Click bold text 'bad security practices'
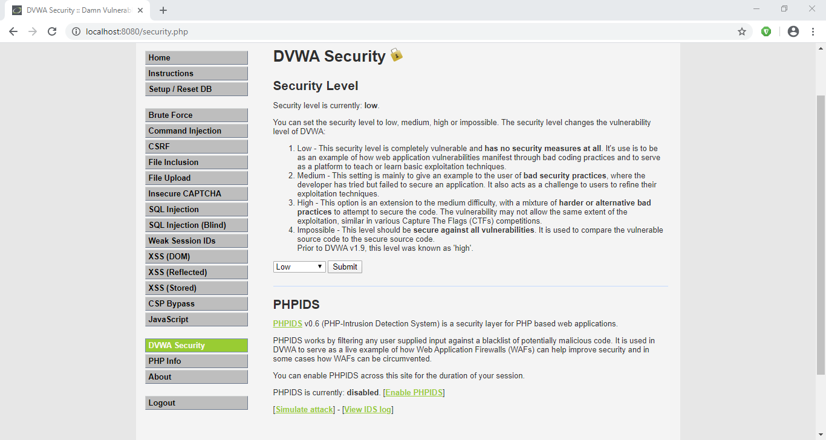Viewport: 826px width, 440px height. [x=565, y=176]
